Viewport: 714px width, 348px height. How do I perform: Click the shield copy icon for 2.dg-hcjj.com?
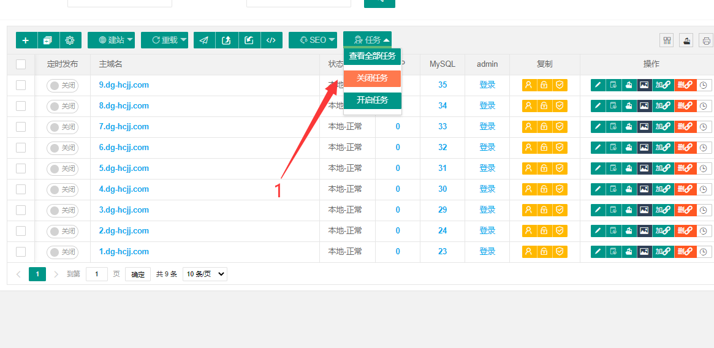(x=560, y=231)
